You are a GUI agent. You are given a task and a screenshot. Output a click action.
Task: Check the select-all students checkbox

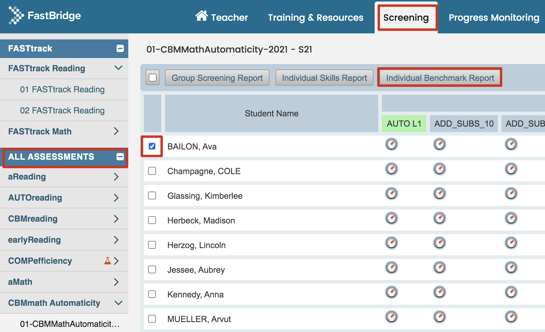(153, 78)
